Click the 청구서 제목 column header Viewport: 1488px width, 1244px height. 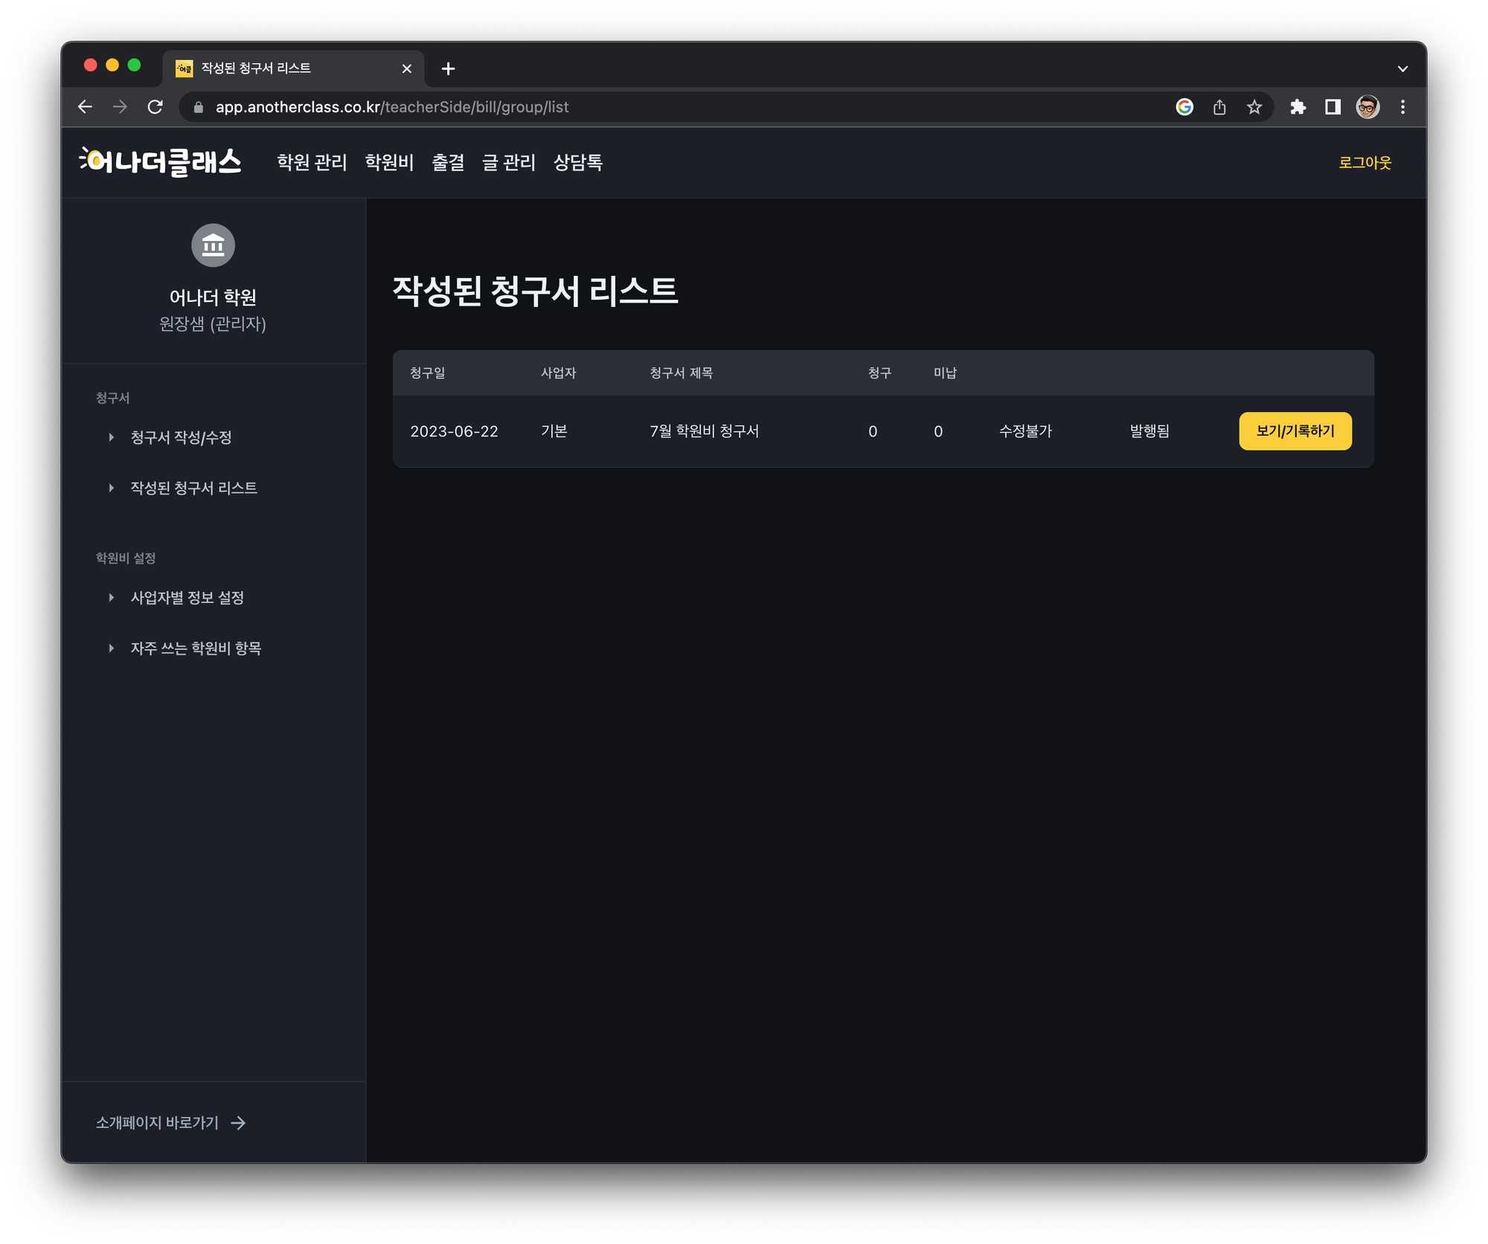[681, 373]
